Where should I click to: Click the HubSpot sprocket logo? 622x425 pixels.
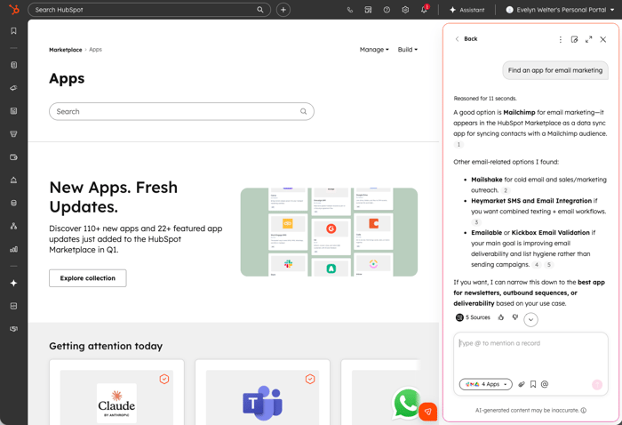(x=14, y=9)
